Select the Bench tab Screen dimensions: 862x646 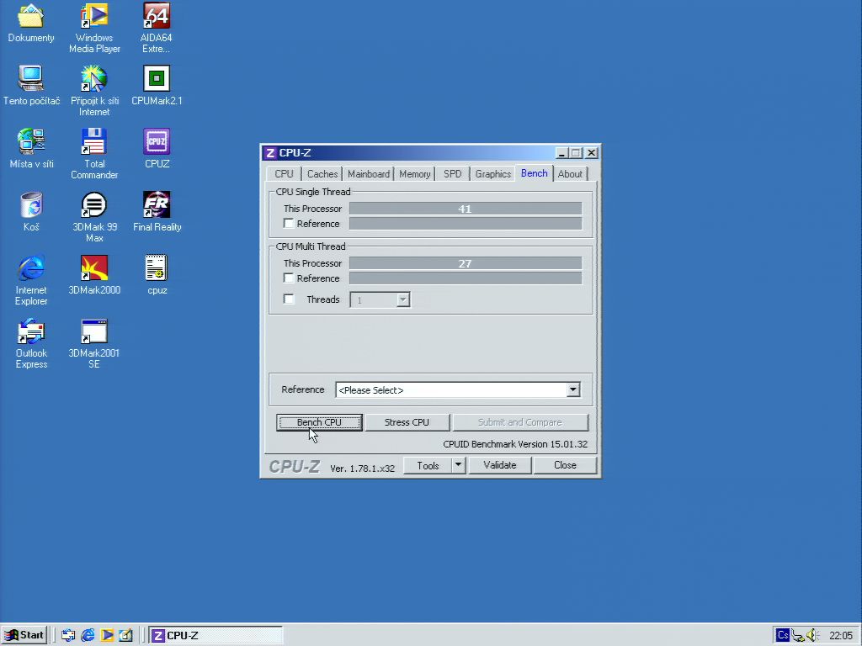pos(534,173)
